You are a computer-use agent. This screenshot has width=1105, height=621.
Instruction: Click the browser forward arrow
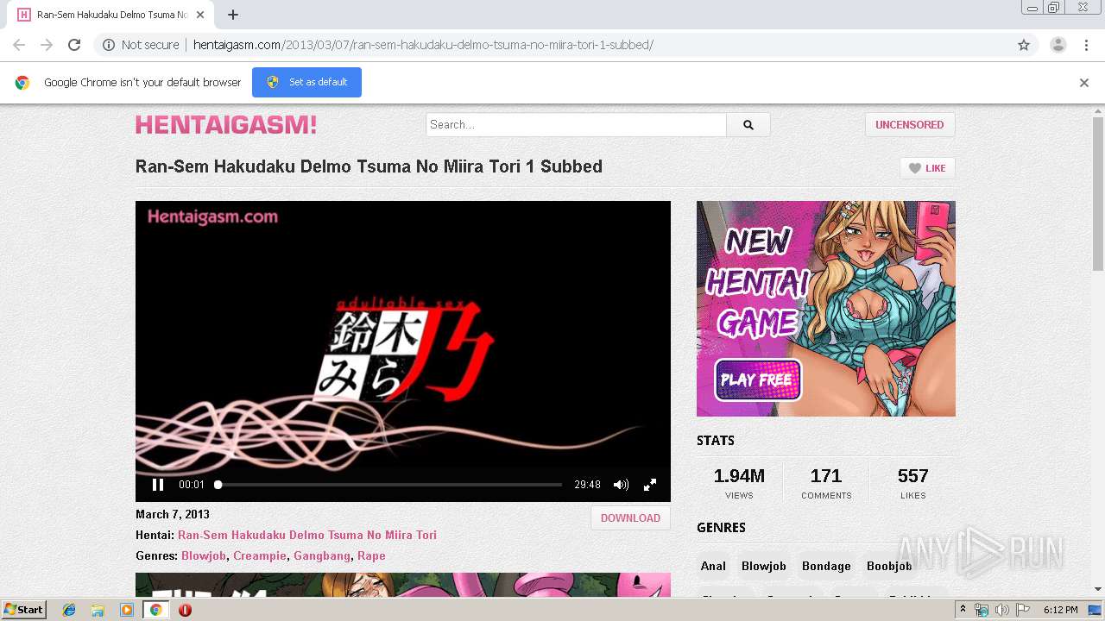pyautogui.click(x=47, y=45)
